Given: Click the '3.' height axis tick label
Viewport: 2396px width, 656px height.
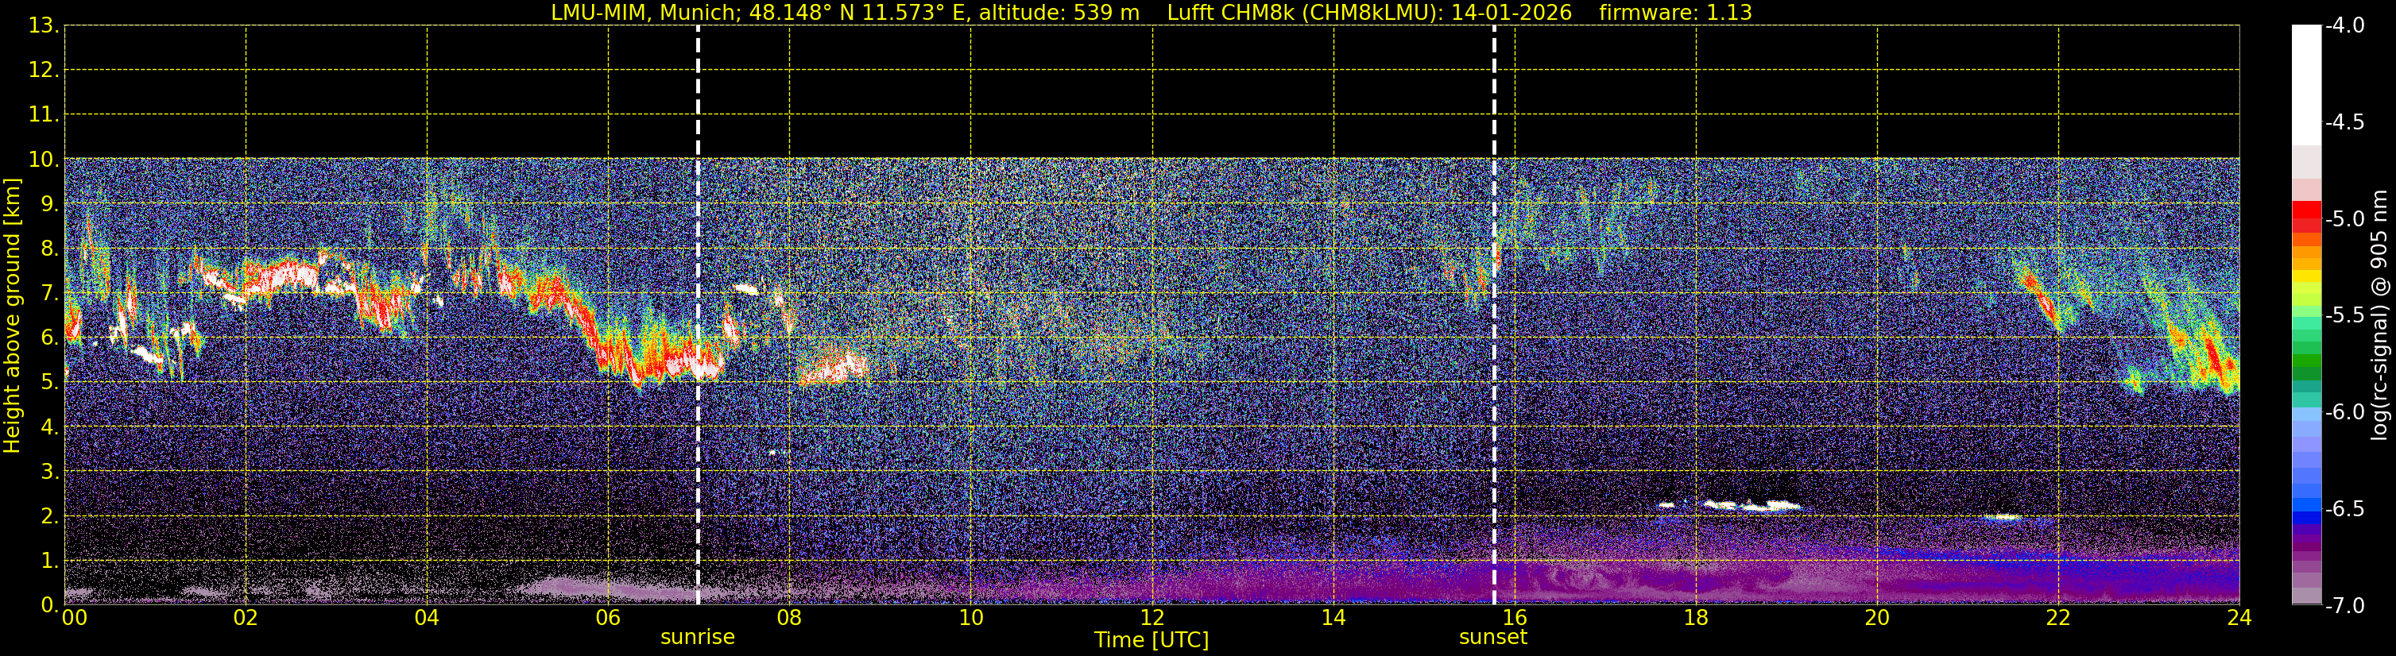Looking at the screenshot, I should (49, 471).
